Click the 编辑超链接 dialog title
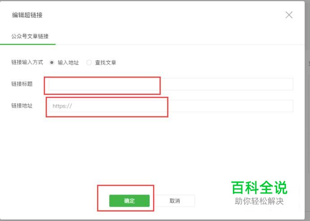 point(27,15)
